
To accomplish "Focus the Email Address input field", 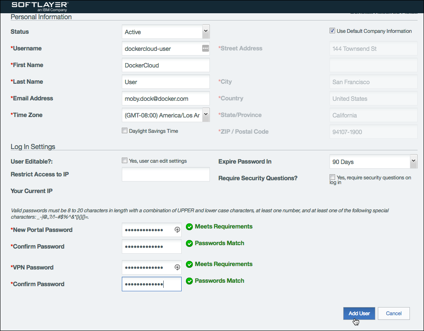I will (x=165, y=98).
